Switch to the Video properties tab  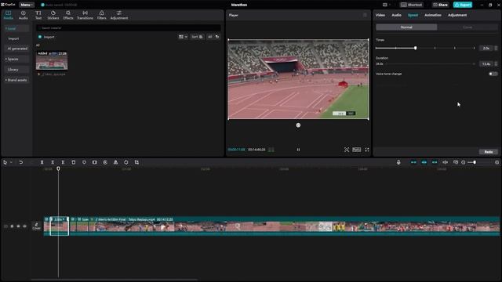(380, 15)
